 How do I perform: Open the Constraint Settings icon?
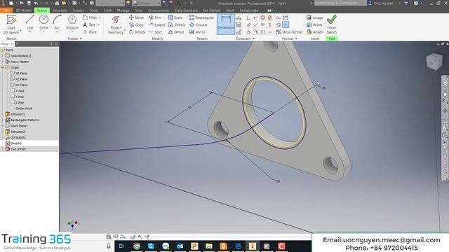(239, 32)
